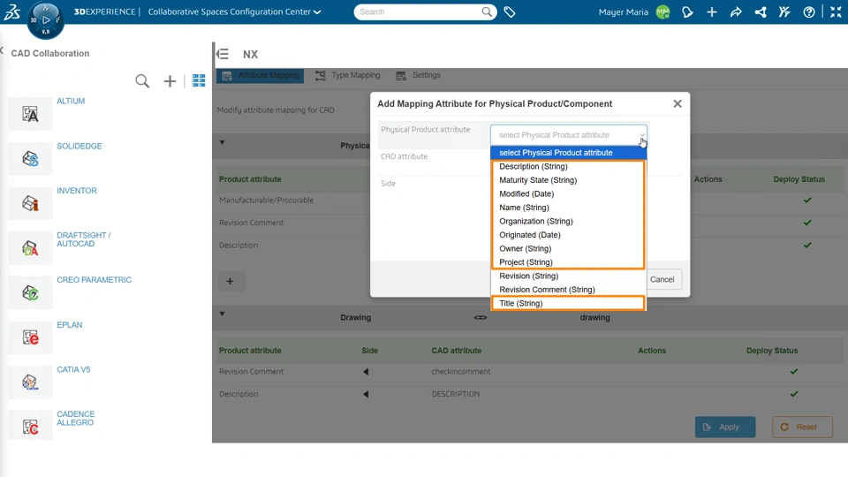Click the tag icon beside search
This screenshot has height=477, width=848.
point(510,12)
